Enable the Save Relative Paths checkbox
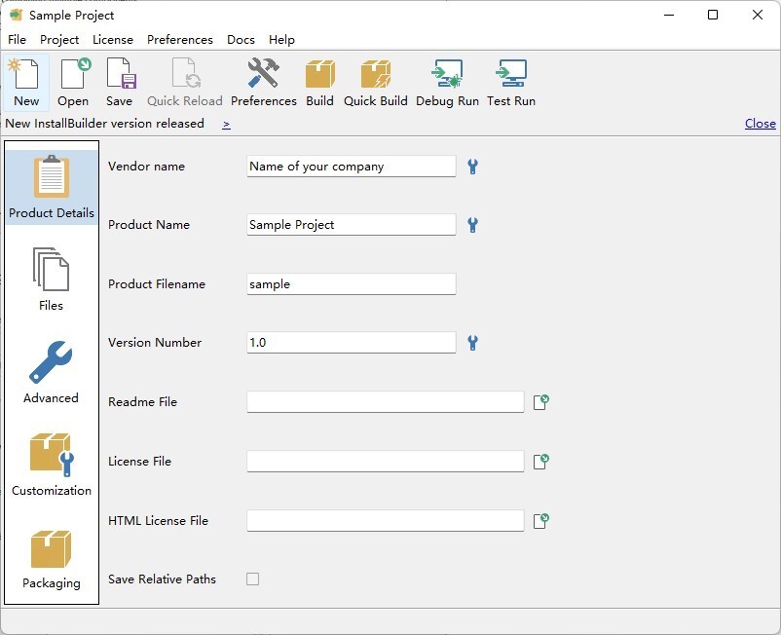The height and width of the screenshot is (635, 781). [252, 579]
